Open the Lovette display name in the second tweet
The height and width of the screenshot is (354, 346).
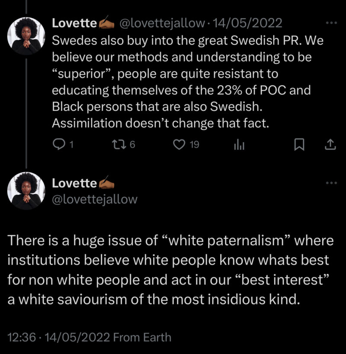[74, 183]
